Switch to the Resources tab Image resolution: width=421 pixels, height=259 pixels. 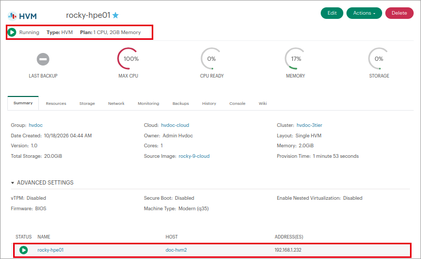pos(56,103)
